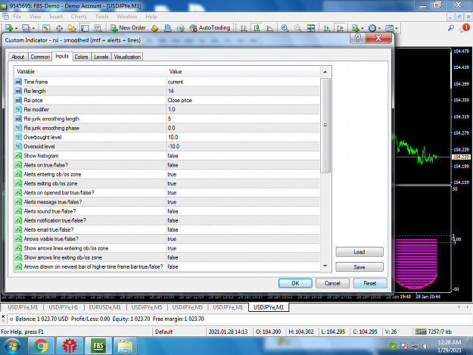This screenshot has height=355, width=473.
Task: Toggle the Market Watch panel icon
Action: pyautogui.click(x=46, y=28)
